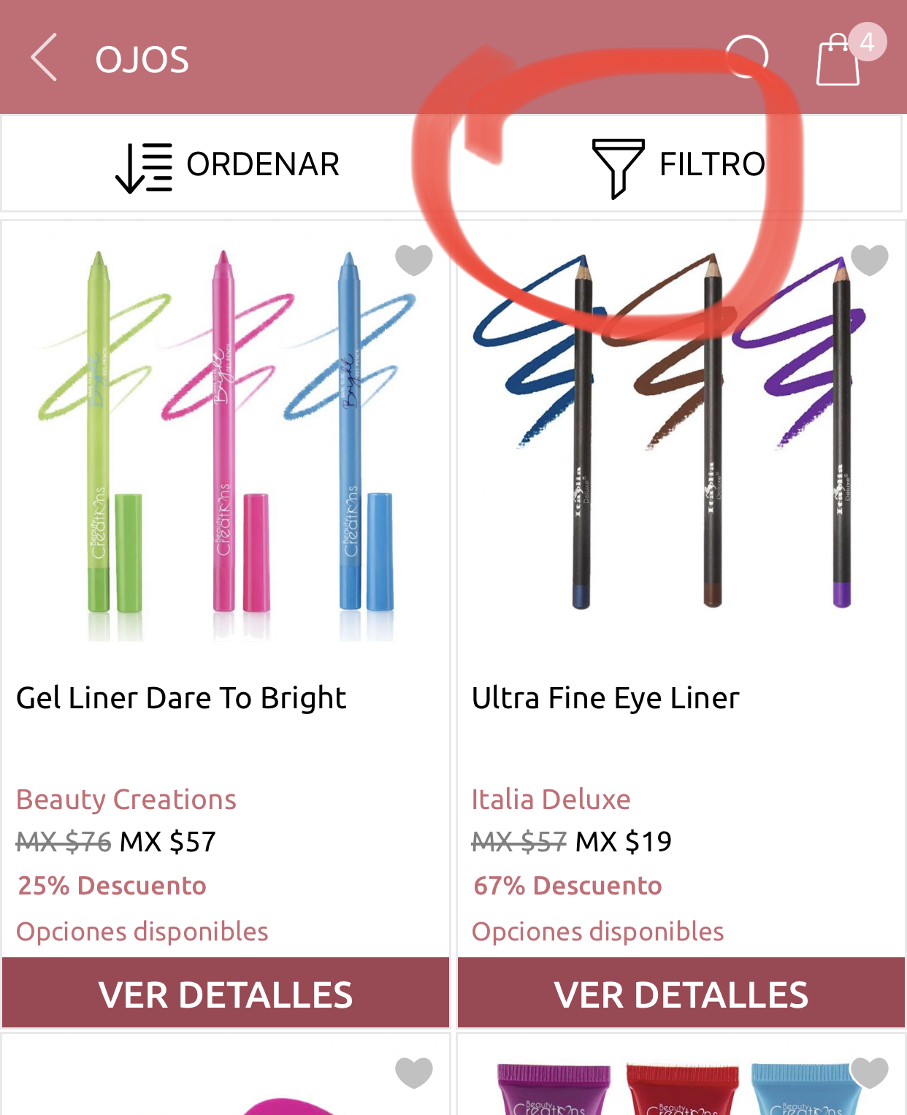
Task: Toggle favorite heart on bottom-right tubes product
Action: pyautogui.click(x=870, y=1073)
